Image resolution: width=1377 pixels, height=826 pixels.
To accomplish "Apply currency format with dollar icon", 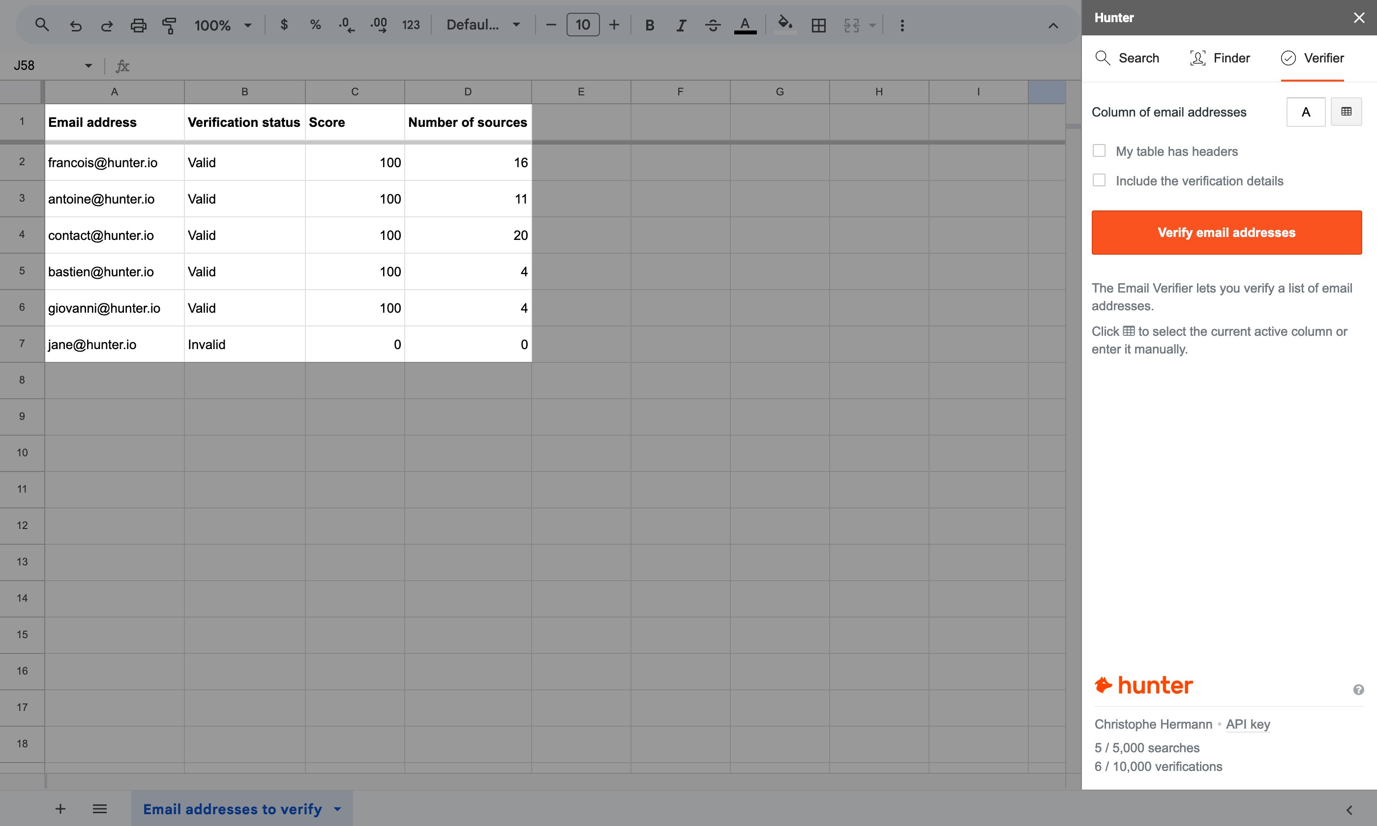I will tap(284, 25).
